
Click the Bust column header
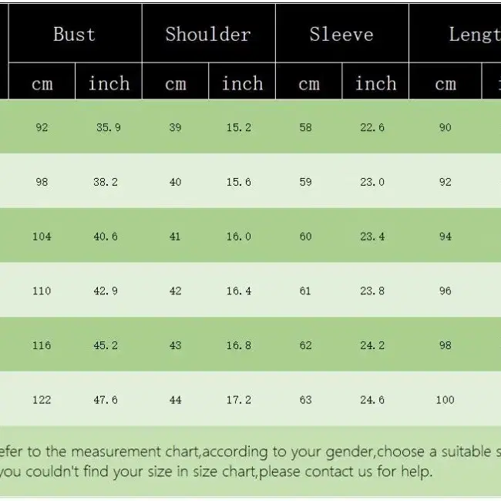(x=75, y=33)
